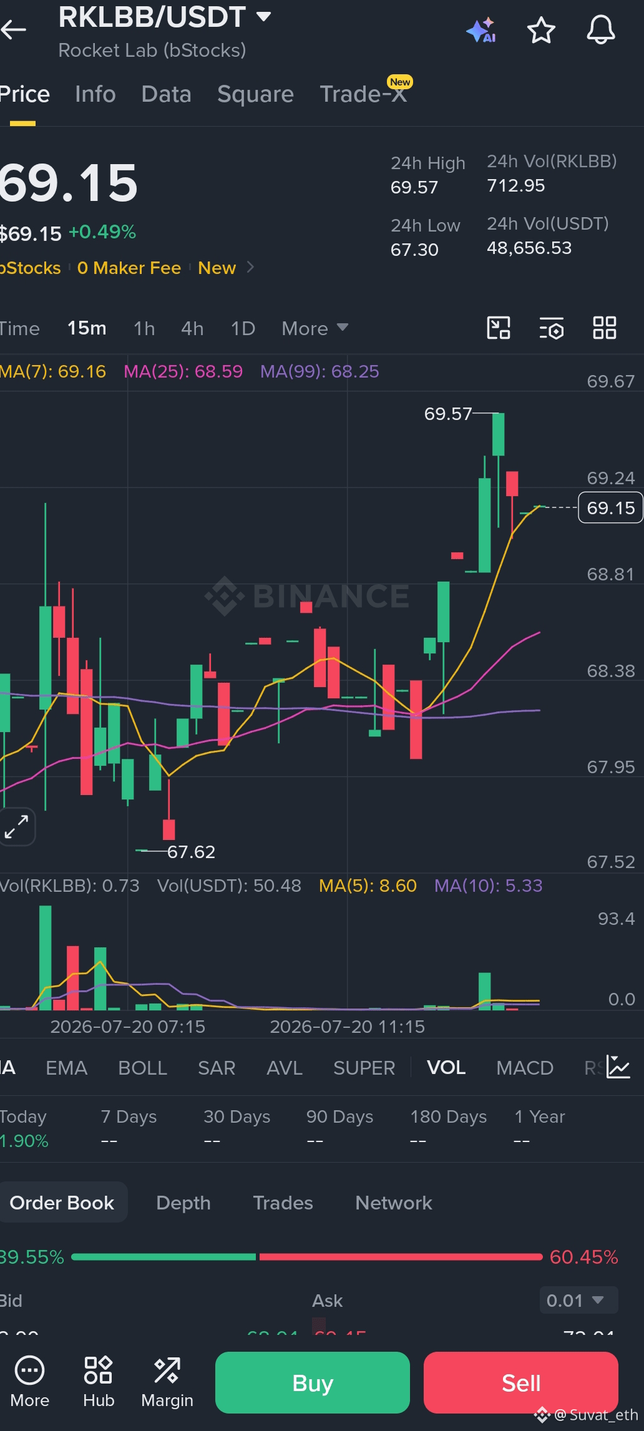Image resolution: width=644 pixels, height=1431 pixels.
Task: Expand the bStocks fee info chevron
Action: [251, 267]
